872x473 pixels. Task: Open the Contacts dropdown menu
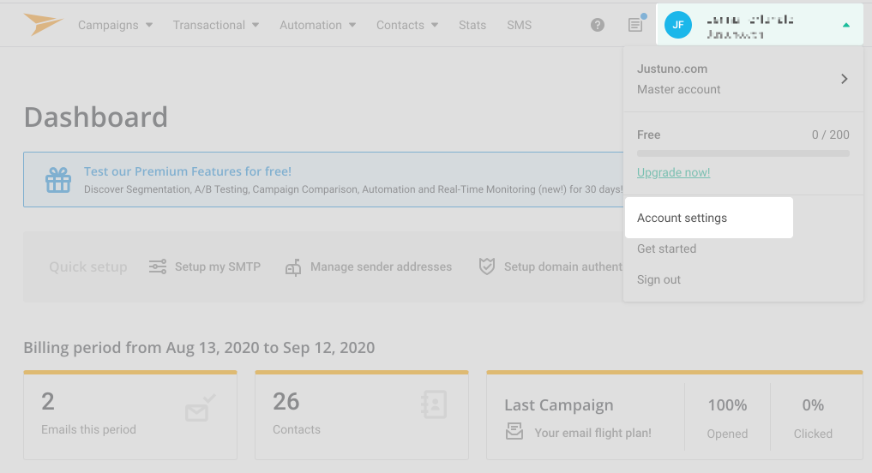pyautogui.click(x=407, y=25)
